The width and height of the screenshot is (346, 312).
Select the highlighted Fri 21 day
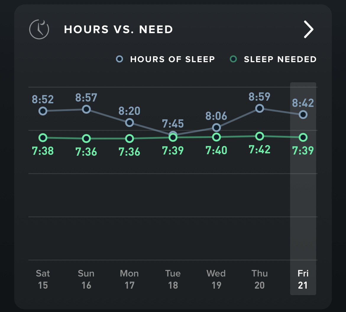(x=303, y=279)
